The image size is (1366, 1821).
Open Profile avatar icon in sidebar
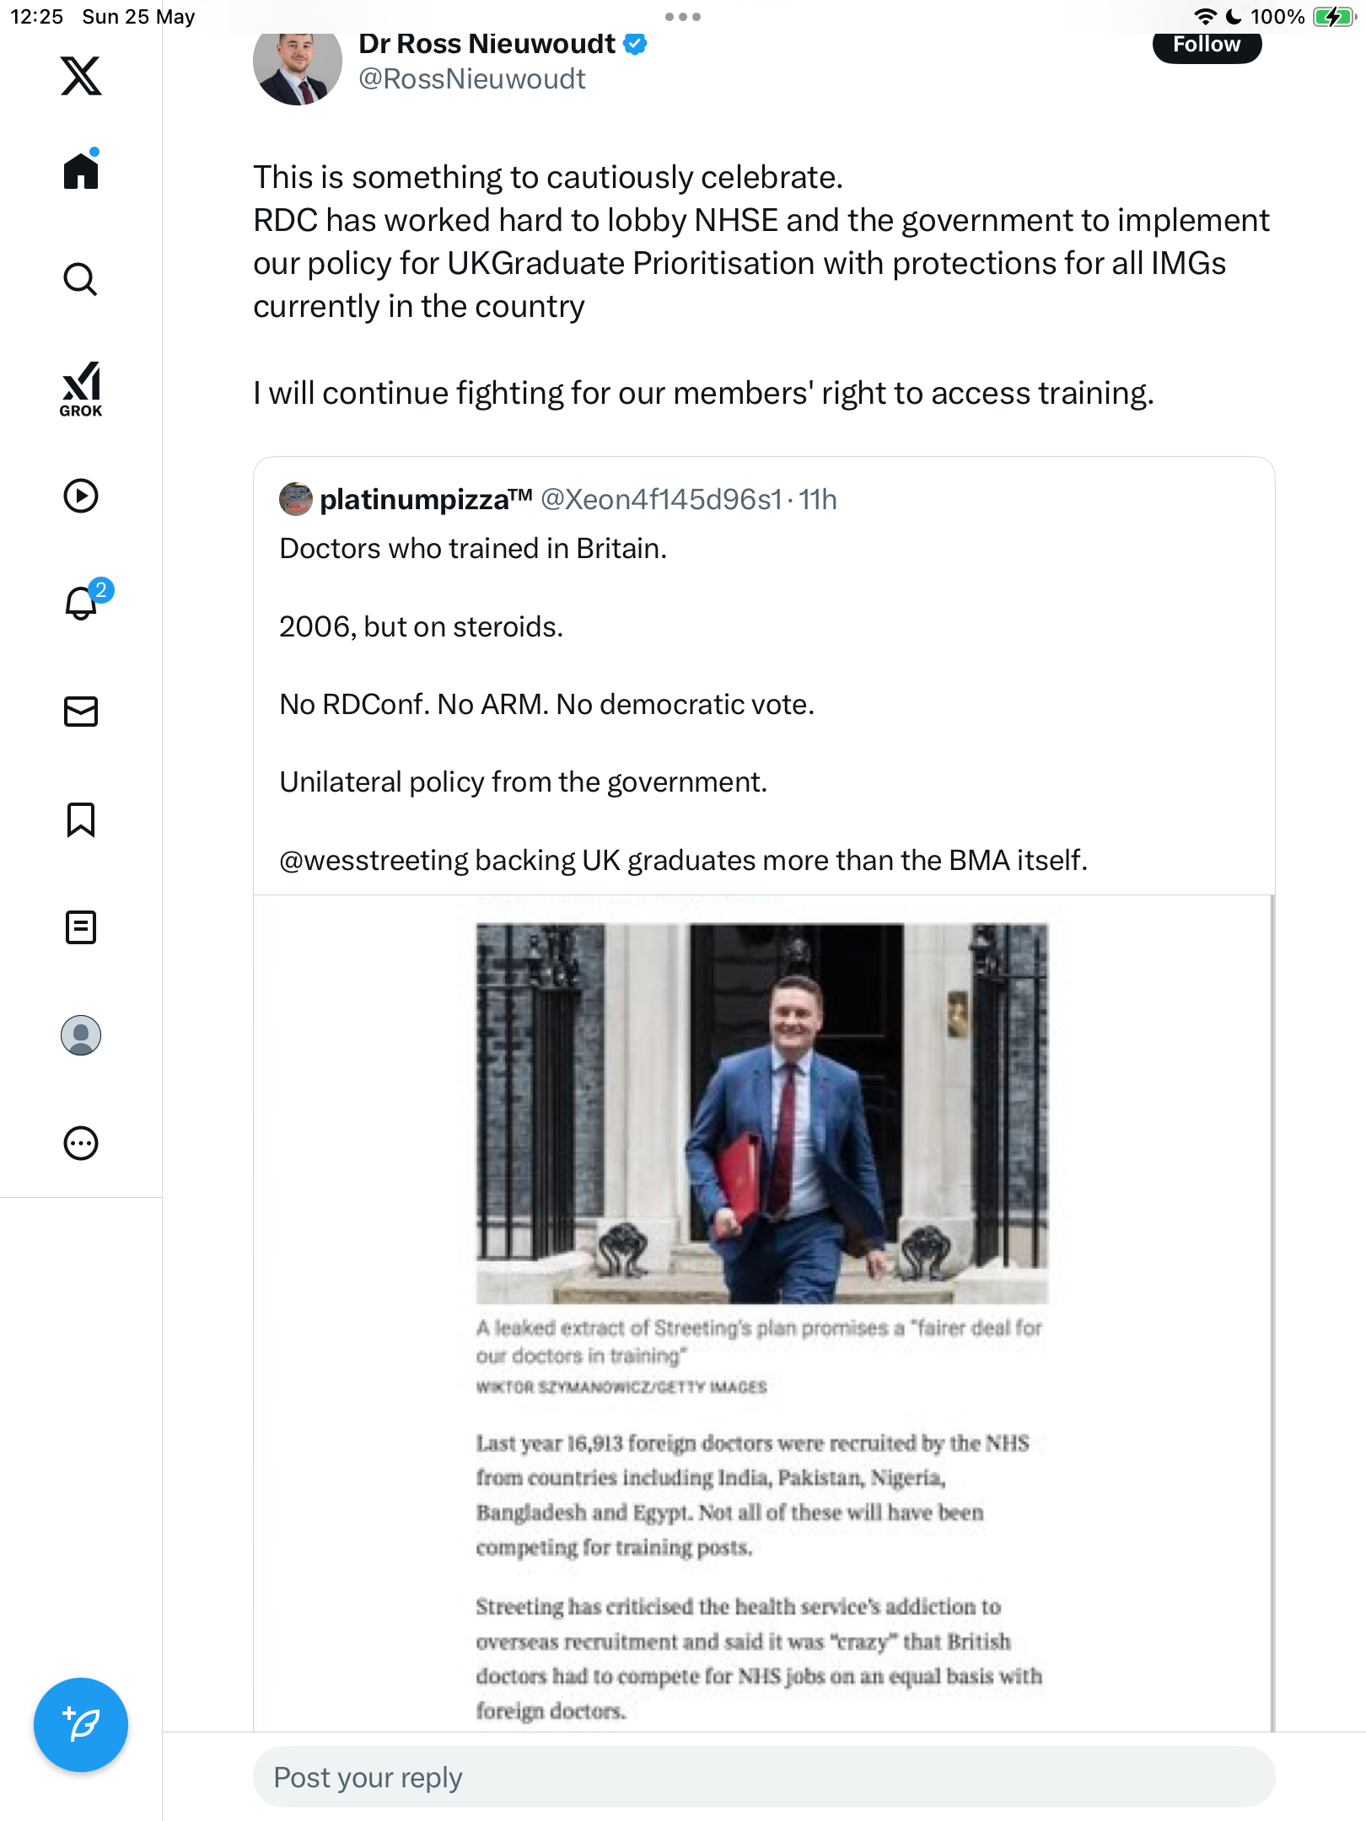click(x=81, y=1035)
